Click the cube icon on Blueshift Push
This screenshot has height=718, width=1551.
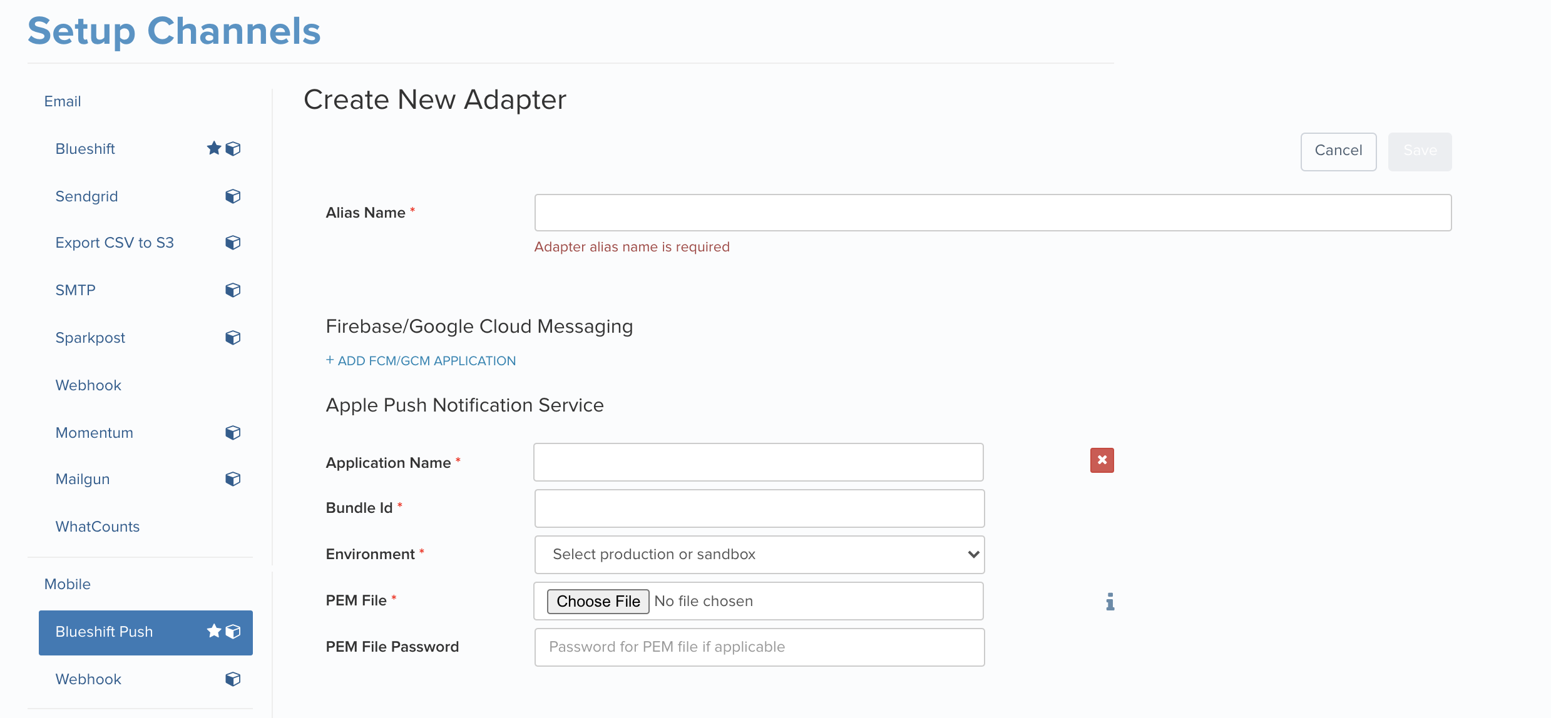[233, 632]
